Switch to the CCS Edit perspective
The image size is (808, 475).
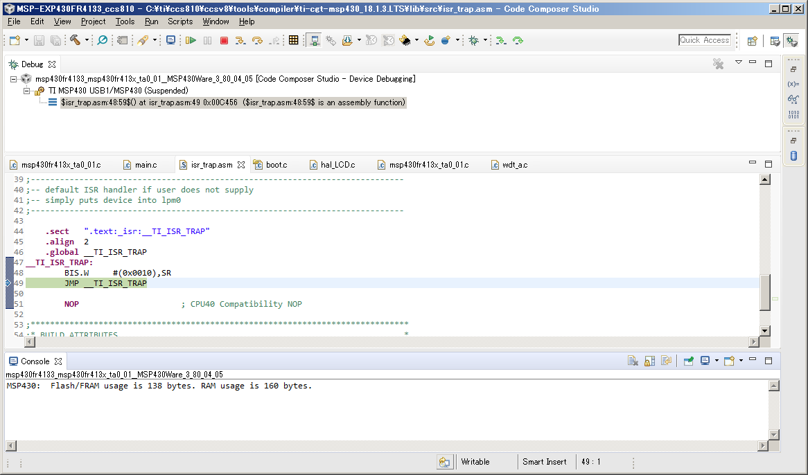tap(775, 41)
